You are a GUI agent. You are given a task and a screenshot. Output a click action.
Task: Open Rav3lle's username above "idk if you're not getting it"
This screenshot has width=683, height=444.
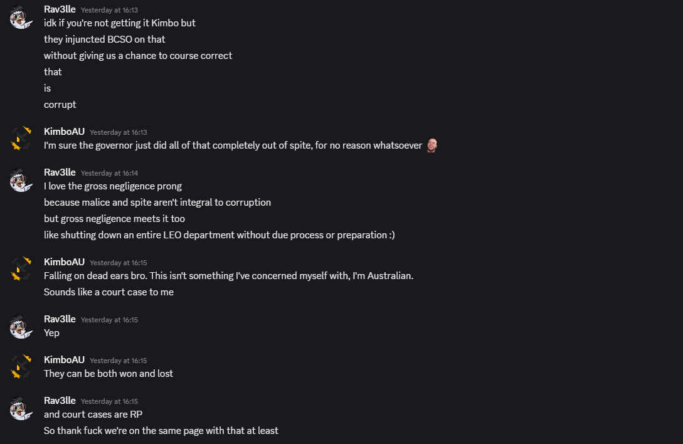[x=60, y=9]
